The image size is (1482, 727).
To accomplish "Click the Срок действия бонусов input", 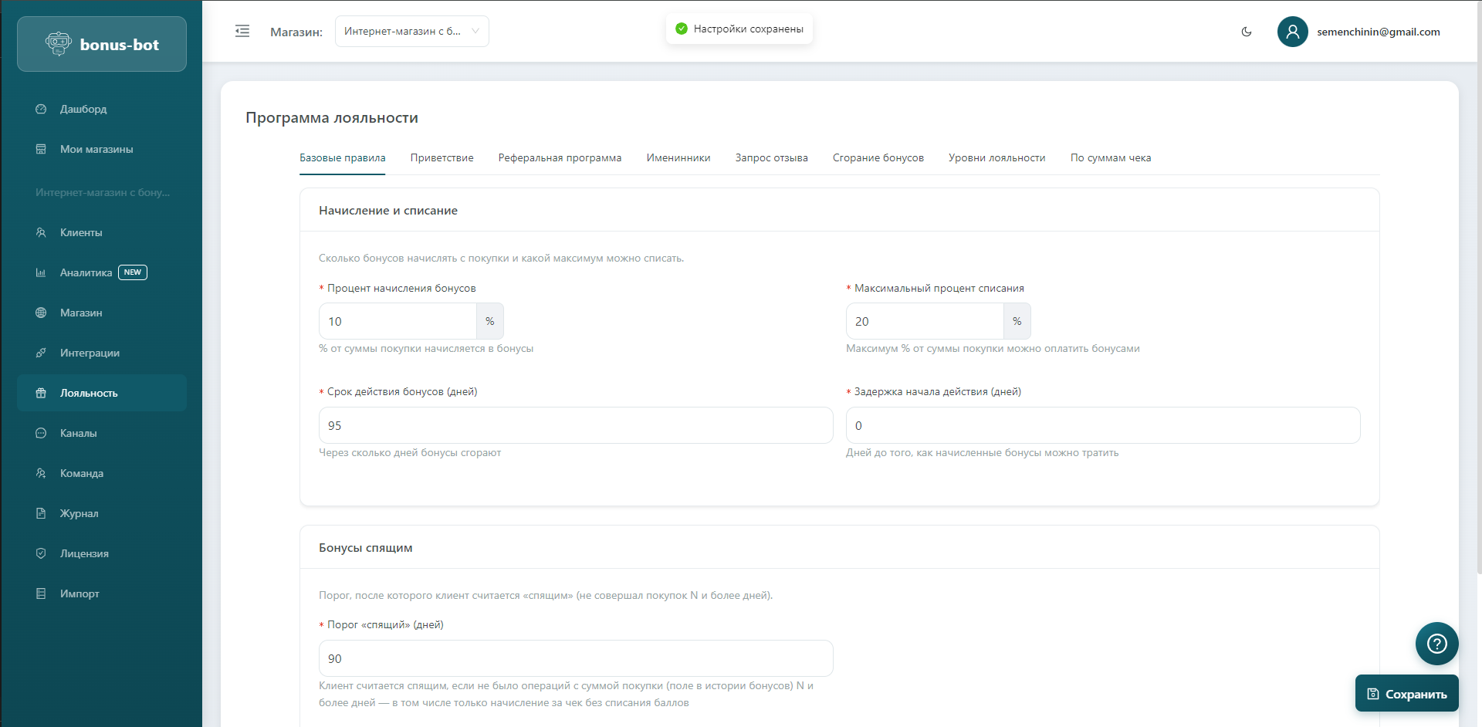I will (575, 425).
